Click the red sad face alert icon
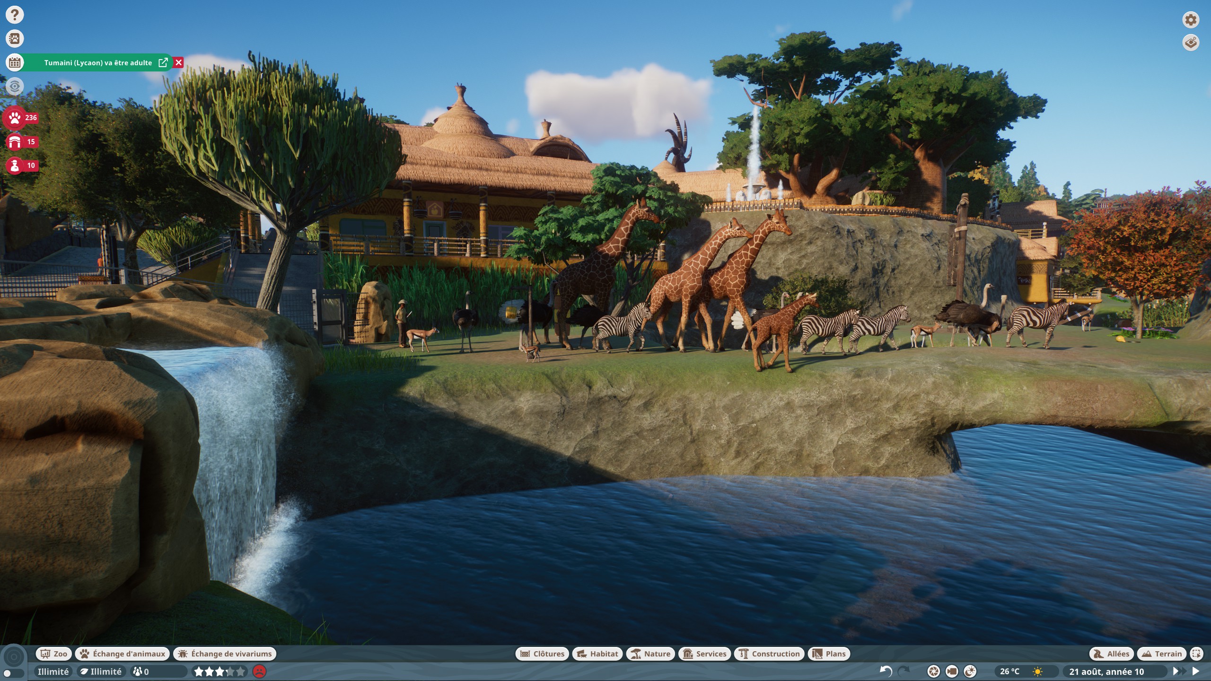The width and height of the screenshot is (1211, 681). pos(259,672)
